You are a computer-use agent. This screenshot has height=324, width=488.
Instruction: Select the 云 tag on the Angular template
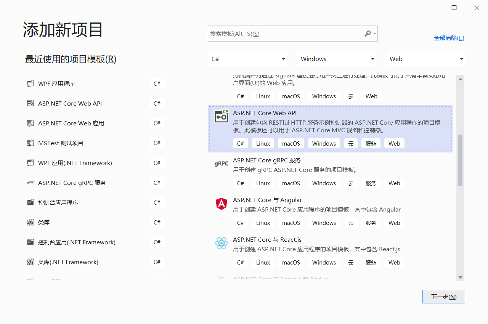(351, 223)
